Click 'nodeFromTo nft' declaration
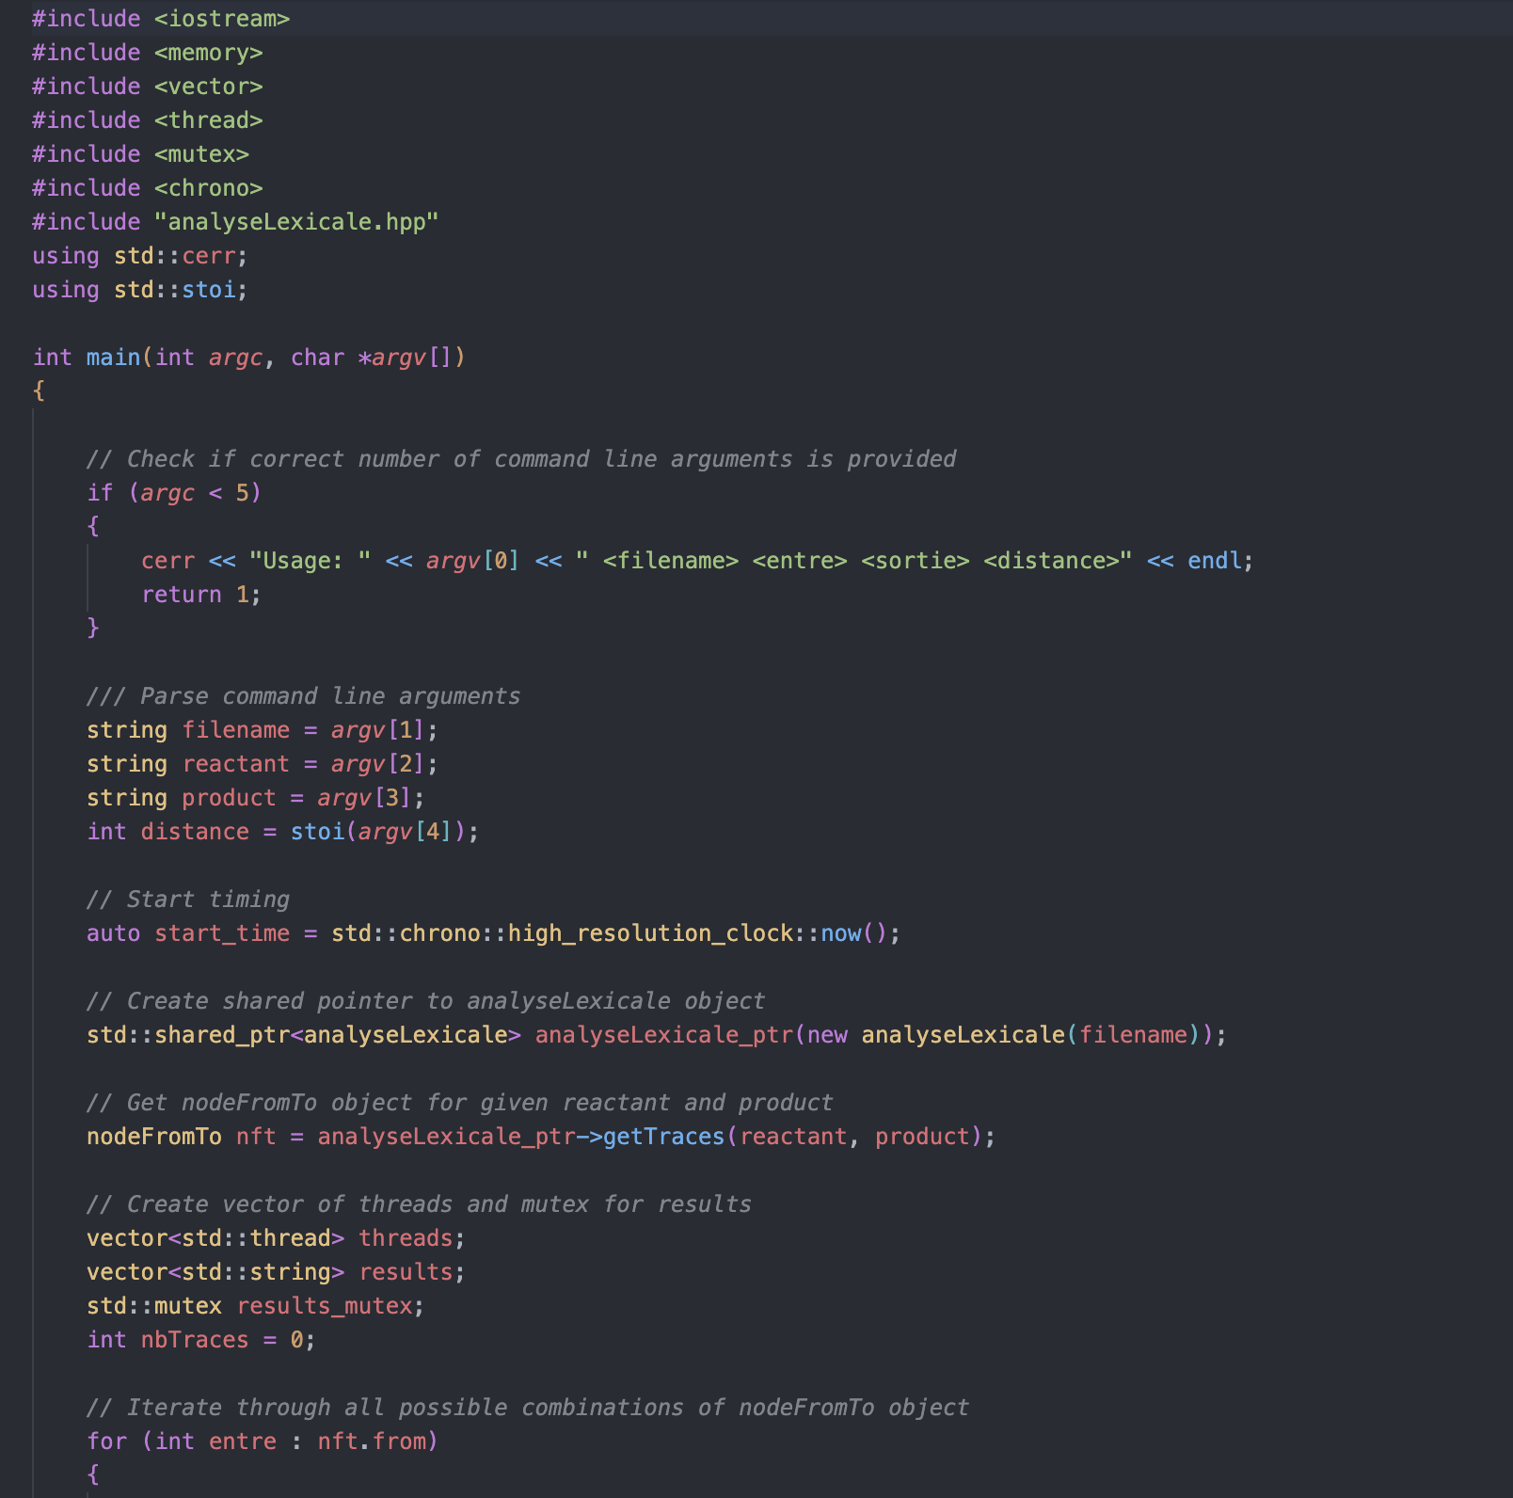The height and width of the screenshot is (1498, 1513). pyautogui.click(x=182, y=1137)
